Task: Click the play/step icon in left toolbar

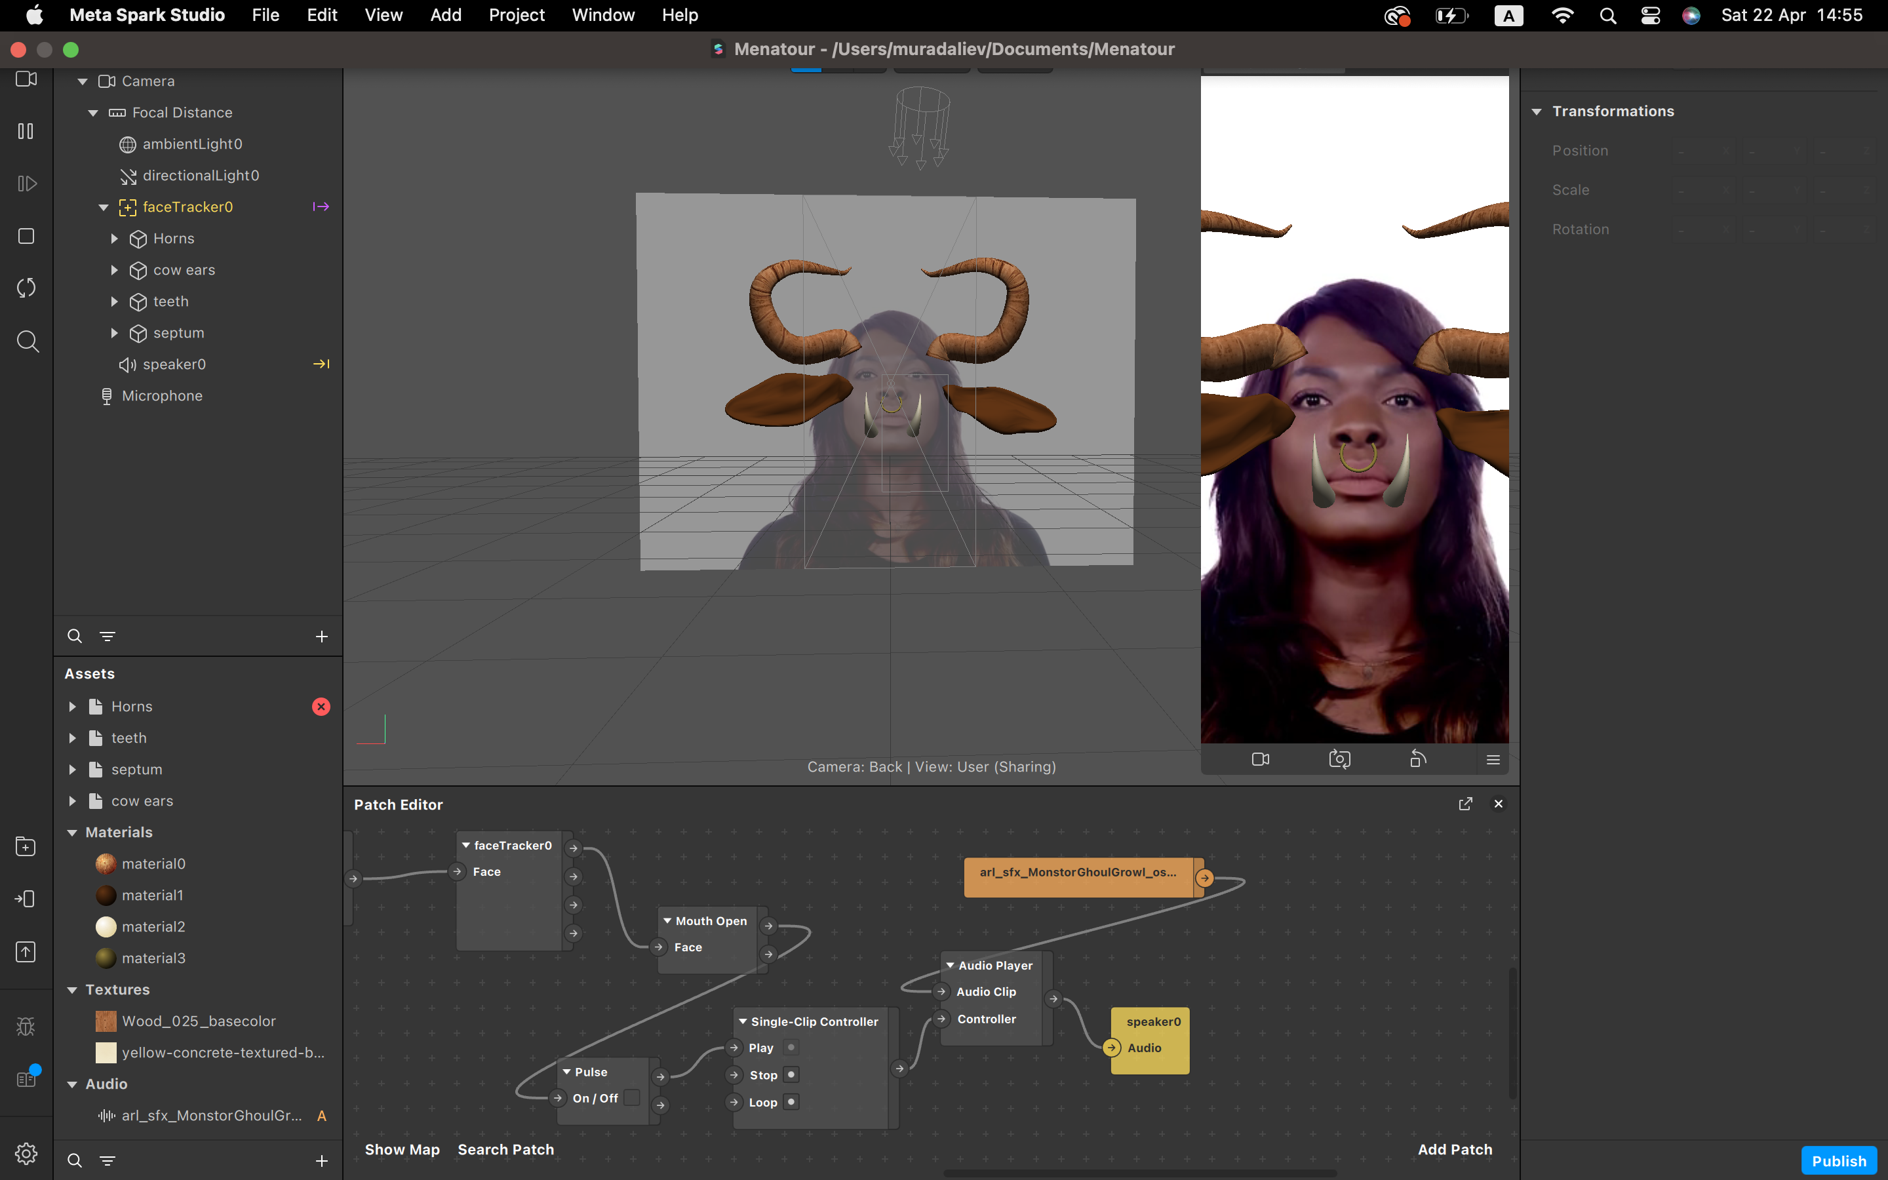Action: click(26, 184)
